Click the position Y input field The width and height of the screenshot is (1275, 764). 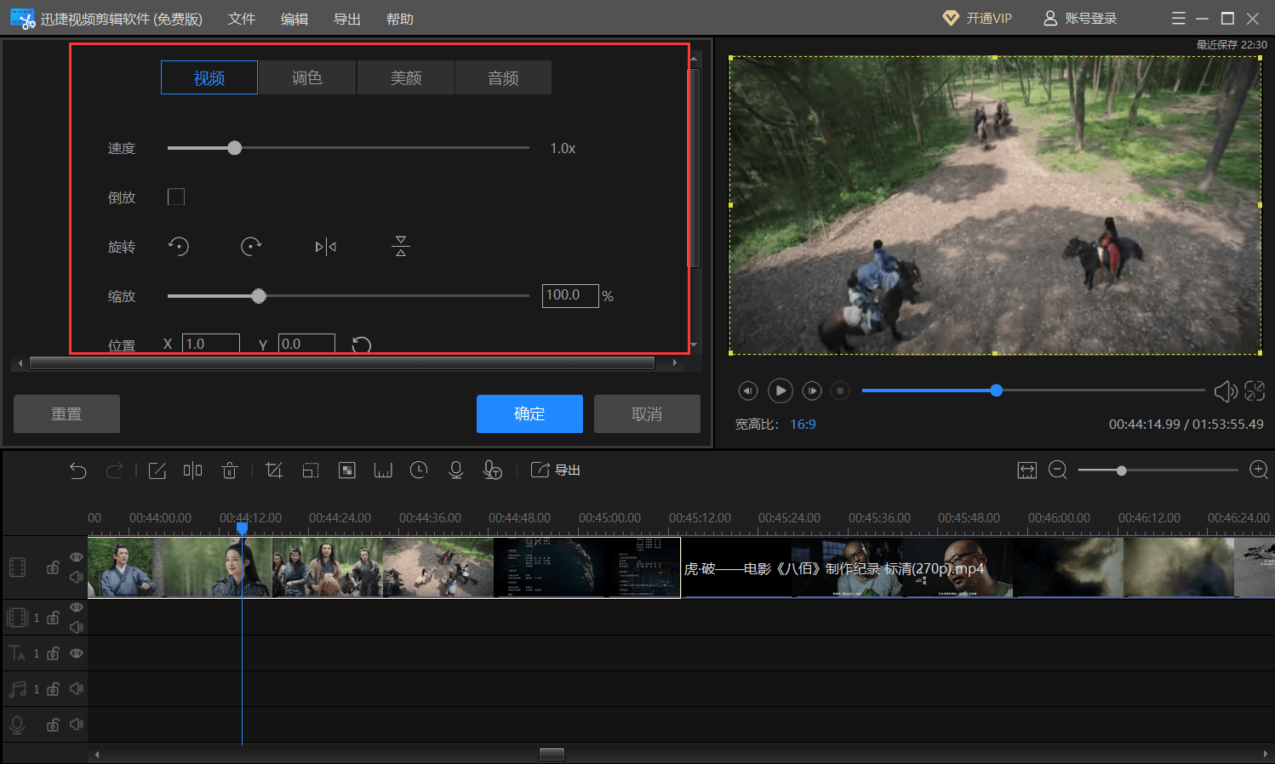pos(306,343)
